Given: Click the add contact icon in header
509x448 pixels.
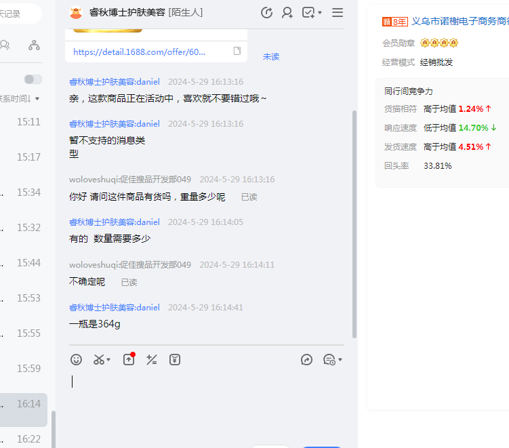Looking at the screenshot, I should pyautogui.click(x=287, y=13).
